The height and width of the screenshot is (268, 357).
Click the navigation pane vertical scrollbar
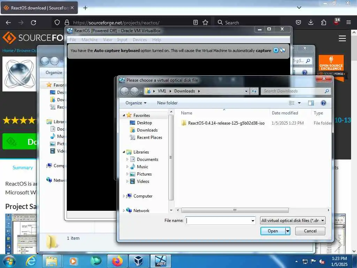pyautogui.click(x=171, y=157)
